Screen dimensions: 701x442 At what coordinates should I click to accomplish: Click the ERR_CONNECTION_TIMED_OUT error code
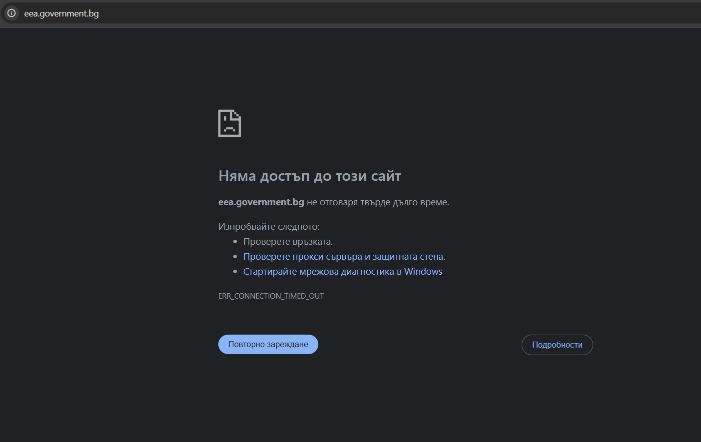[271, 296]
